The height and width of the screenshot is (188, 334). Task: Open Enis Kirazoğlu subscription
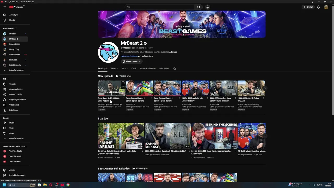tap(15, 65)
